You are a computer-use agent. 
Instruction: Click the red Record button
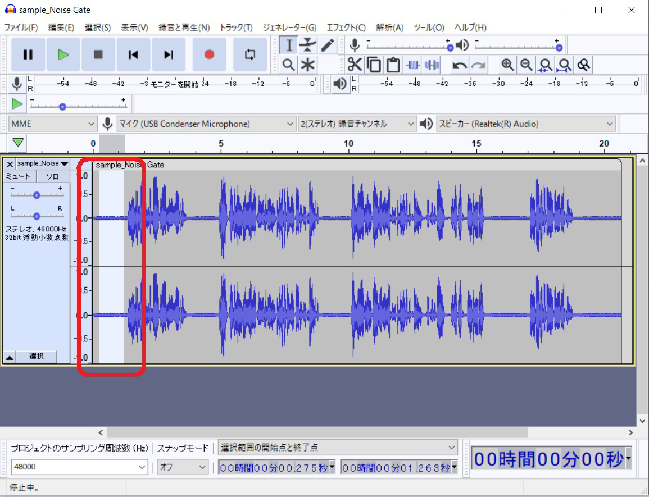click(x=209, y=54)
